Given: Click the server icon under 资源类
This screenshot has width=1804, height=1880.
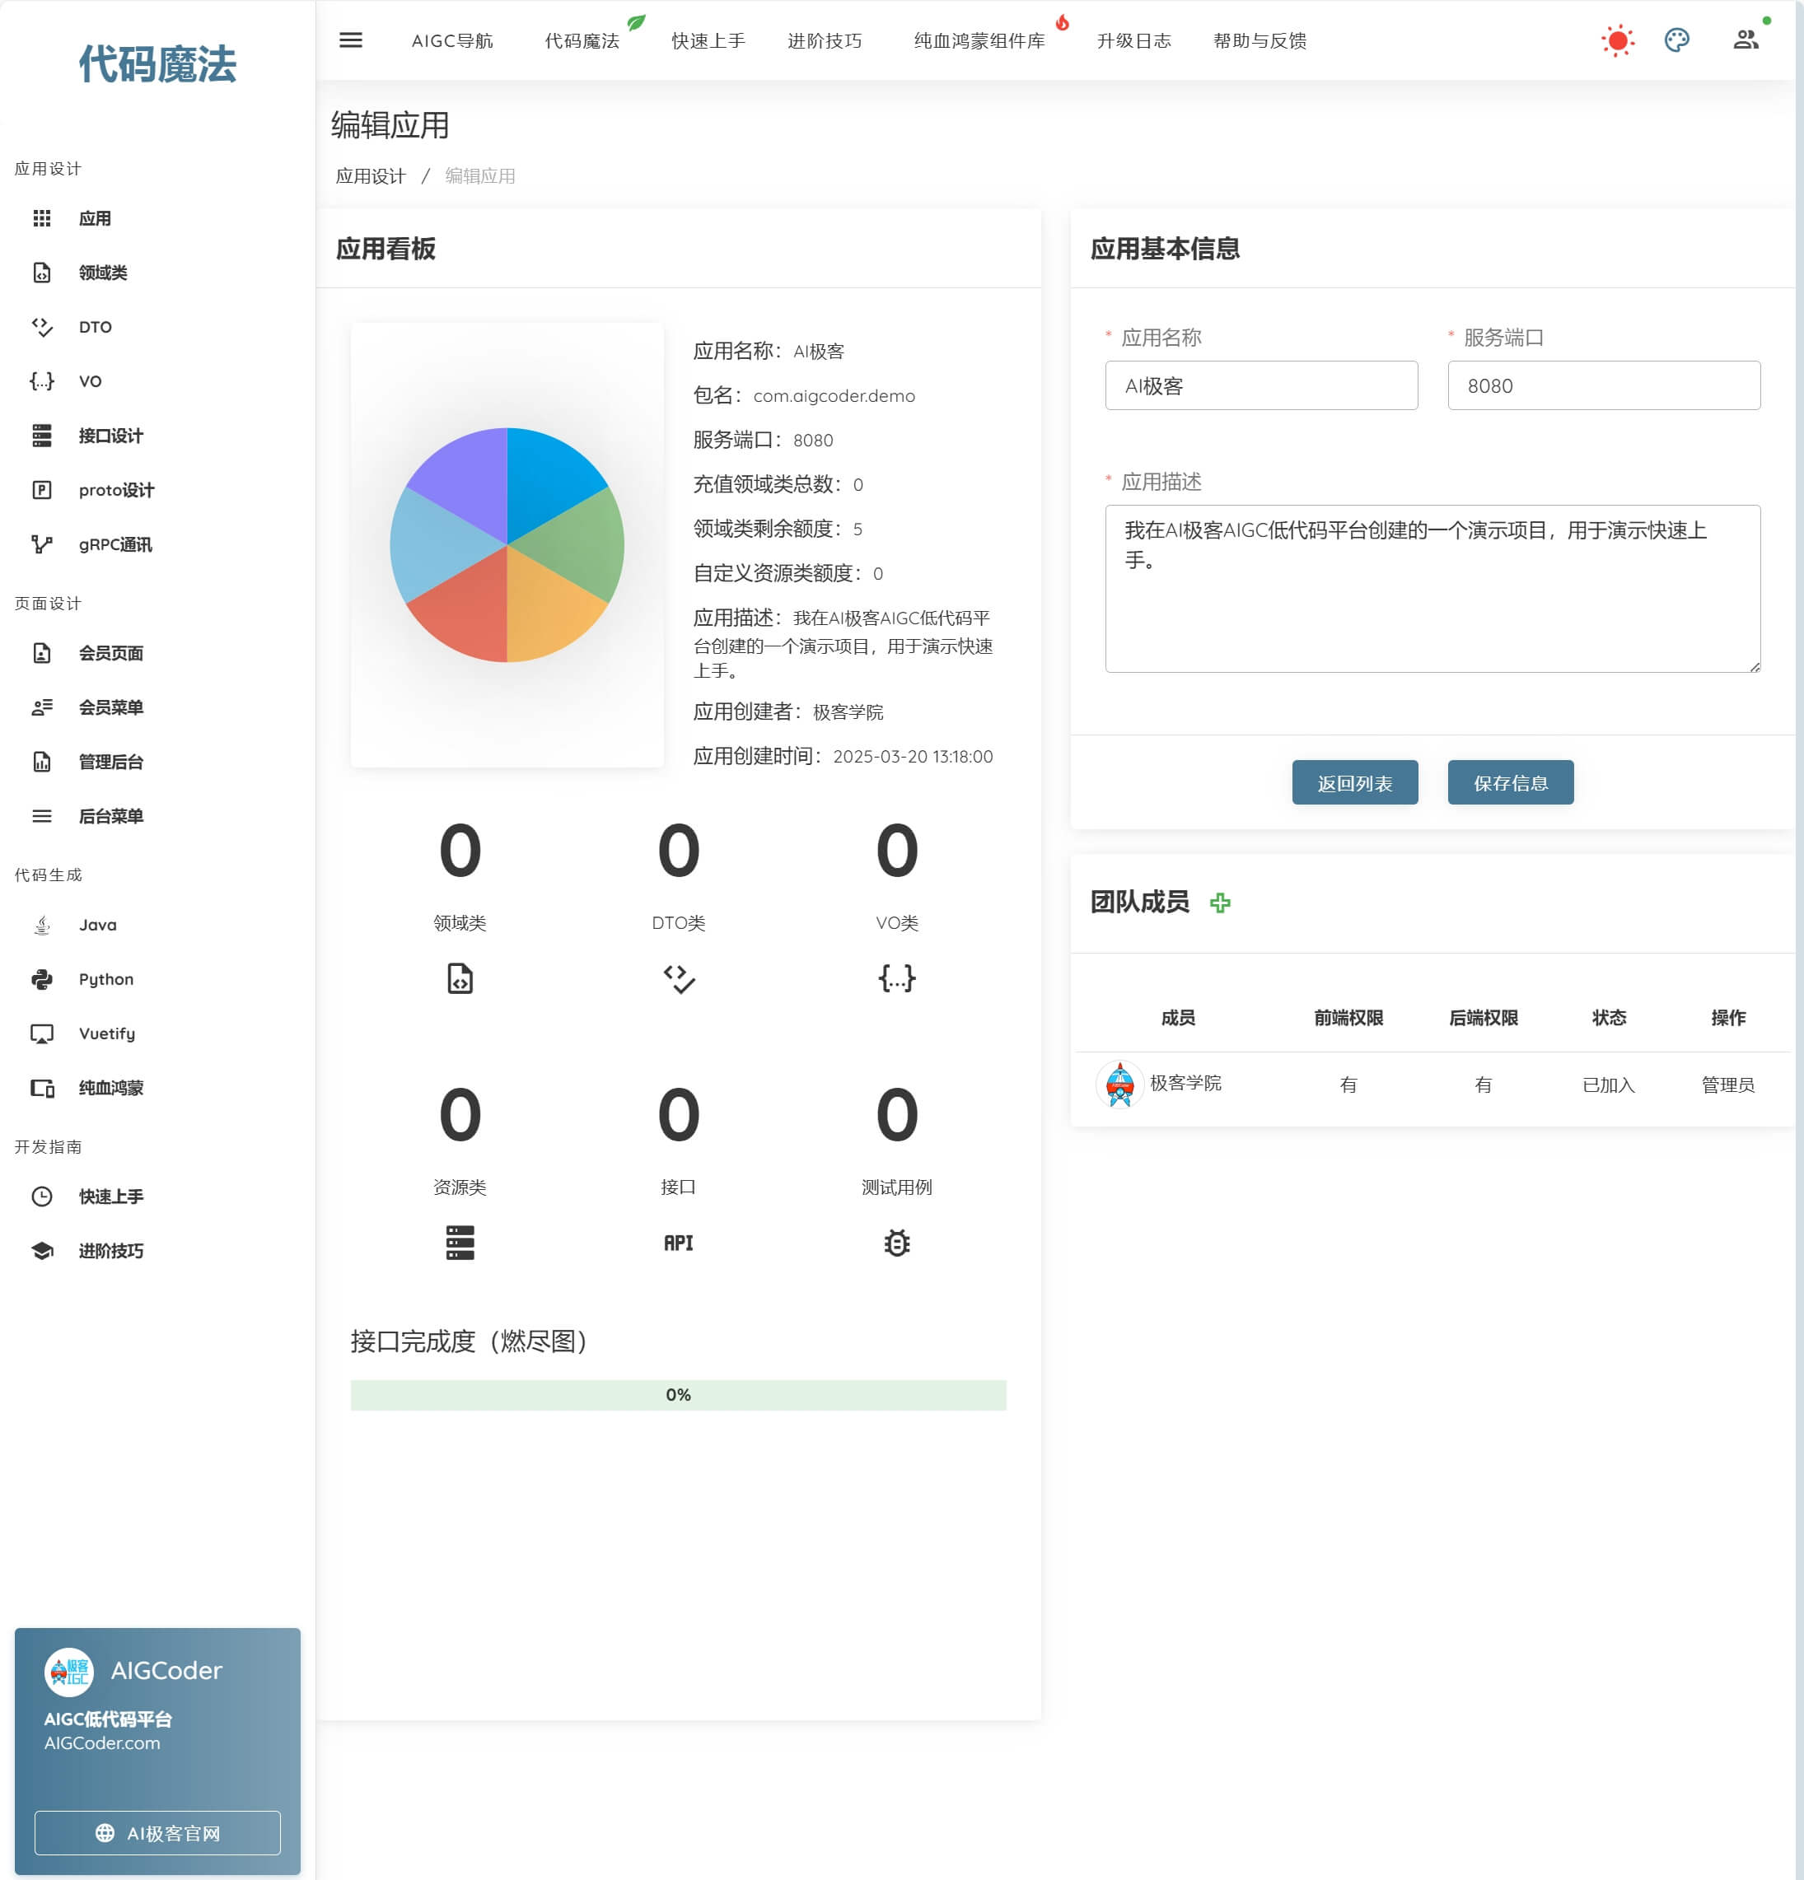Looking at the screenshot, I should click(x=460, y=1243).
